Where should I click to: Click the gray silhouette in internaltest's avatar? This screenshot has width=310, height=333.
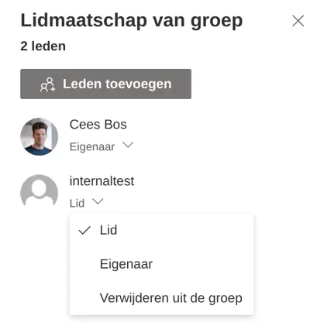pyautogui.click(x=40, y=192)
